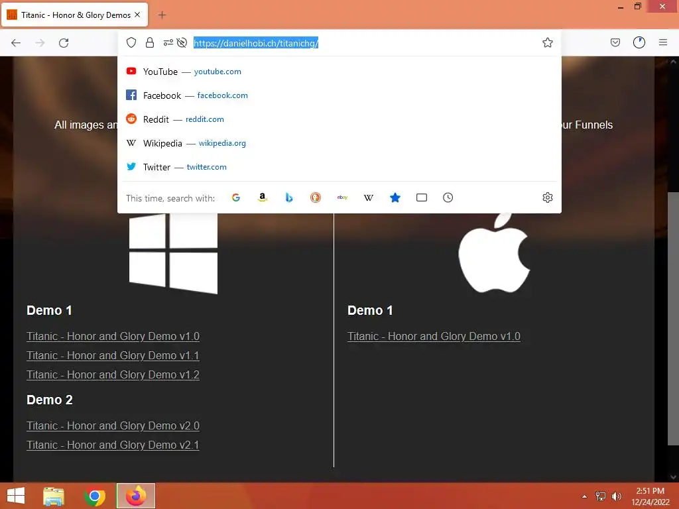Search with Google one-off icon
Viewport: 679px width, 509px height.
[236, 198]
